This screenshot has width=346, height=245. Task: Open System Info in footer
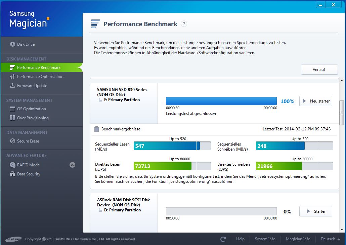(x=265, y=239)
